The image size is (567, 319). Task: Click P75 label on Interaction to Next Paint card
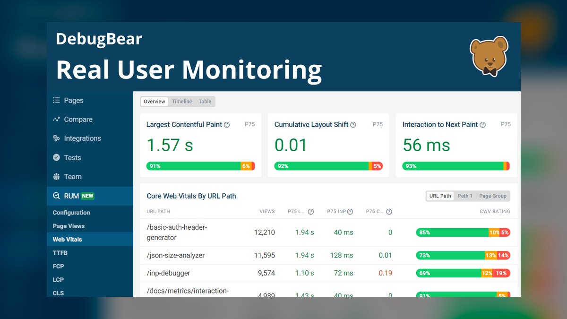(506, 124)
